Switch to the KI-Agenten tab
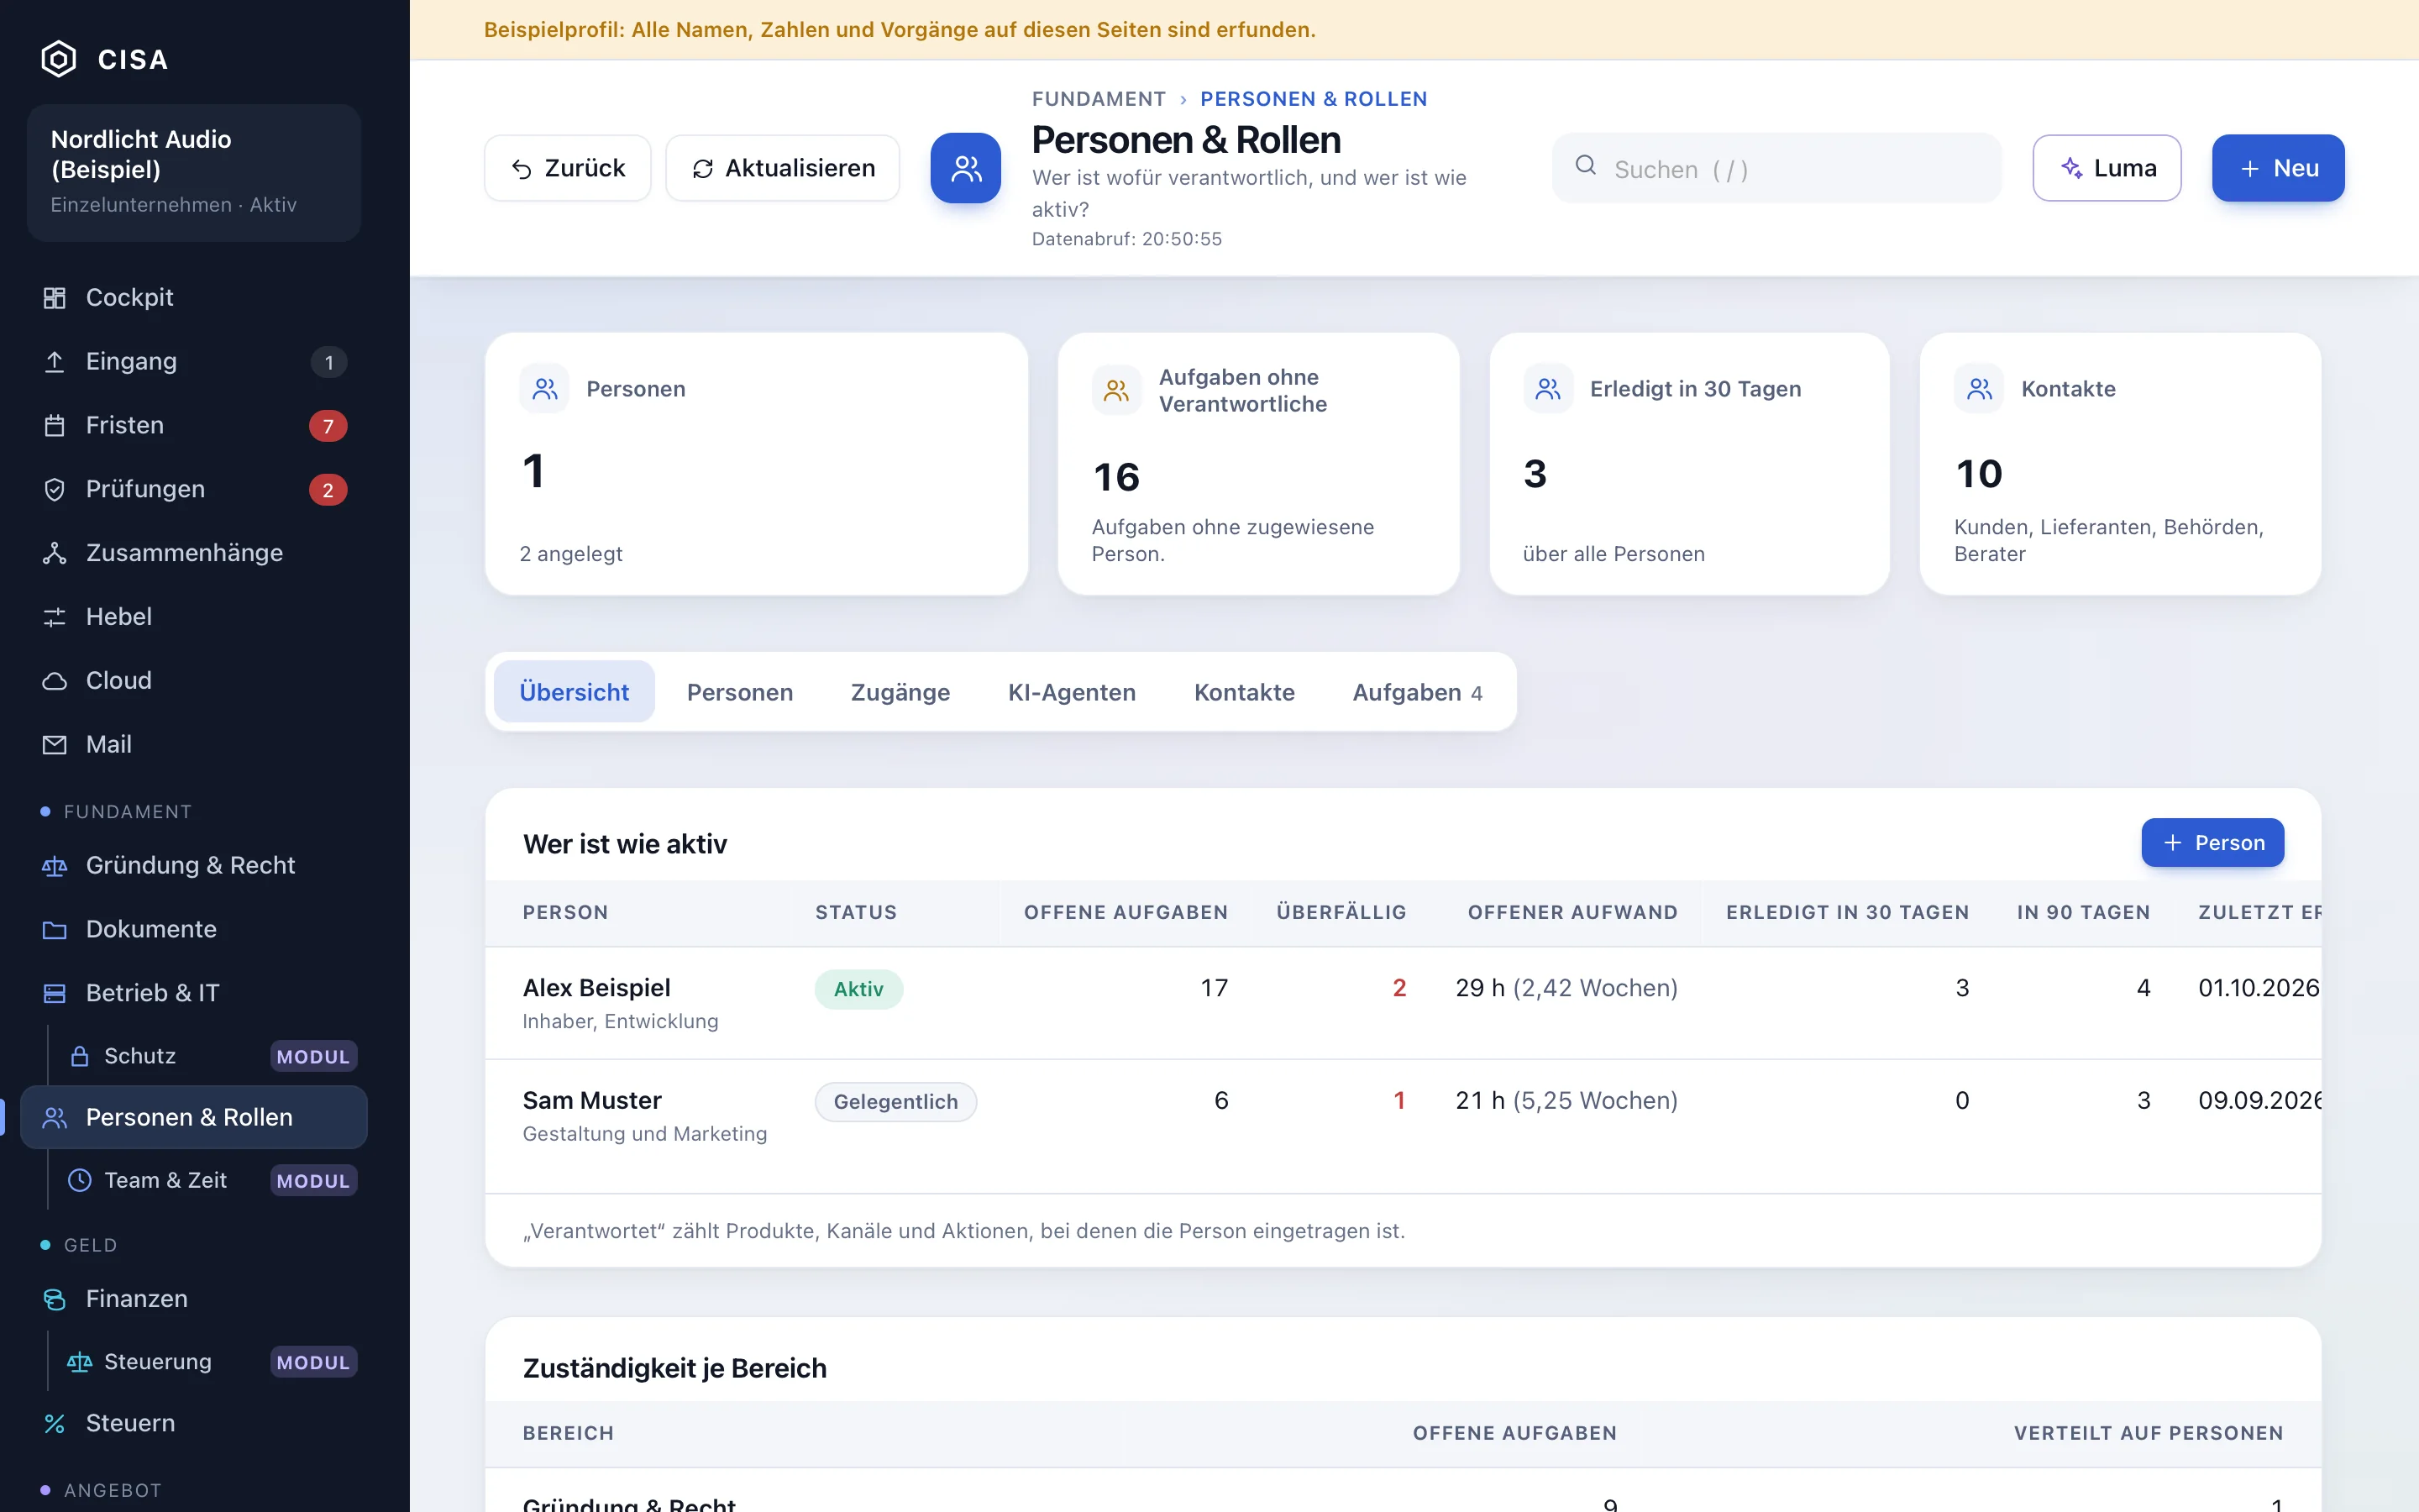 [x=1072, y=692]
